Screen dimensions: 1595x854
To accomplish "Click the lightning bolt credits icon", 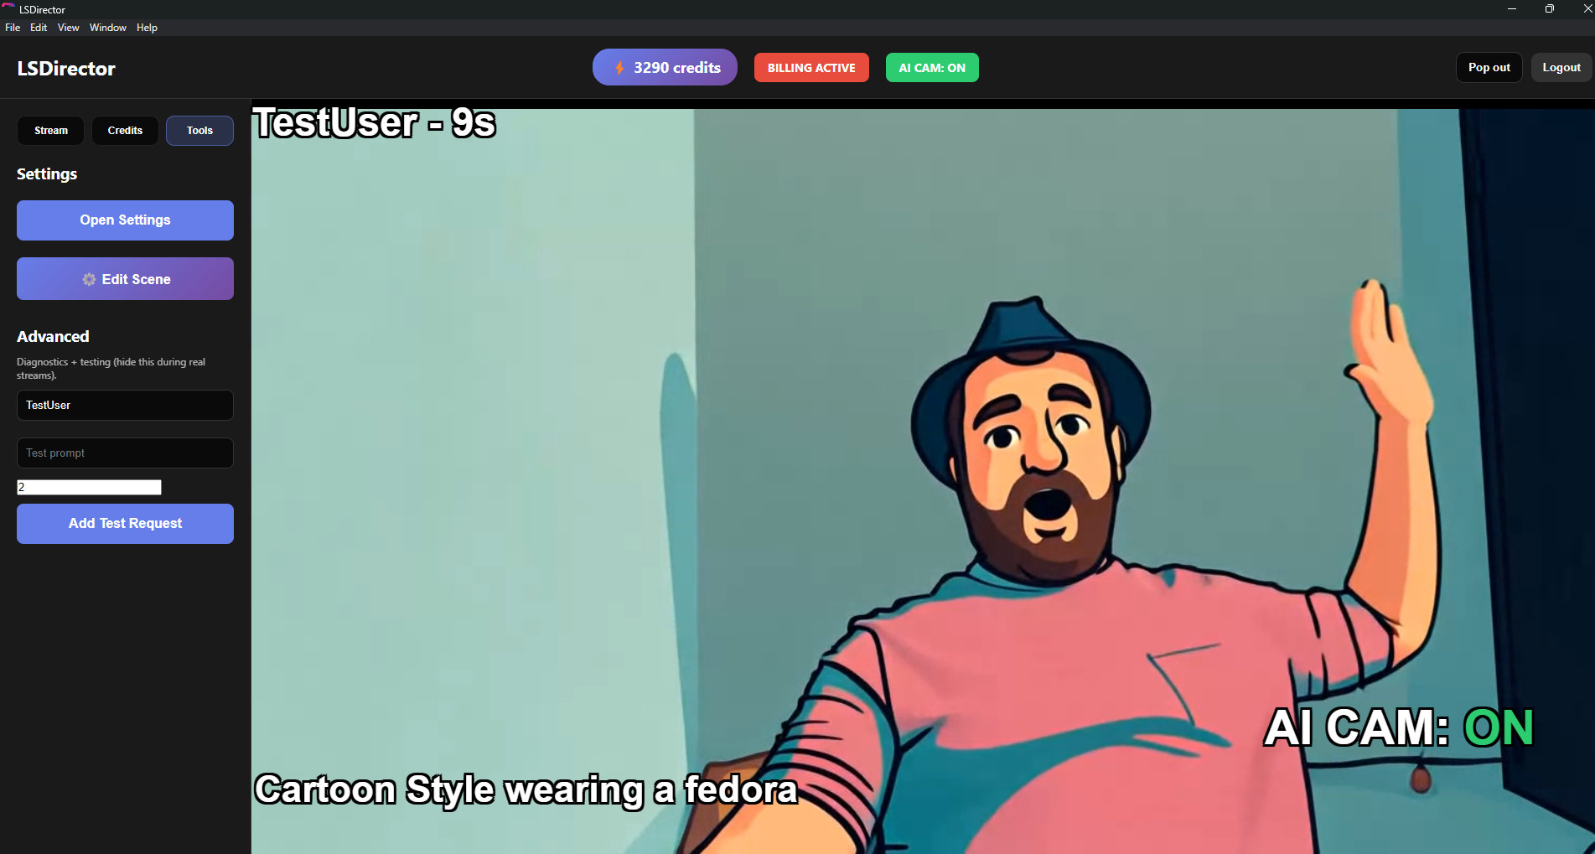I will (x=619, y=68).
